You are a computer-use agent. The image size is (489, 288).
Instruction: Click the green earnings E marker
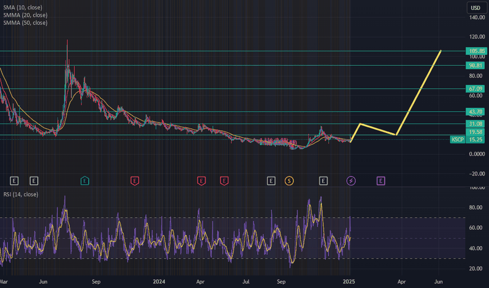(85, 181)
